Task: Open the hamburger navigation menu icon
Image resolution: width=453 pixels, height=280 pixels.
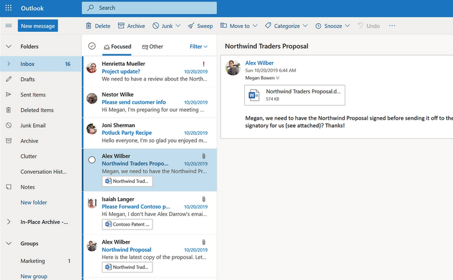Action: click(8, 26)
